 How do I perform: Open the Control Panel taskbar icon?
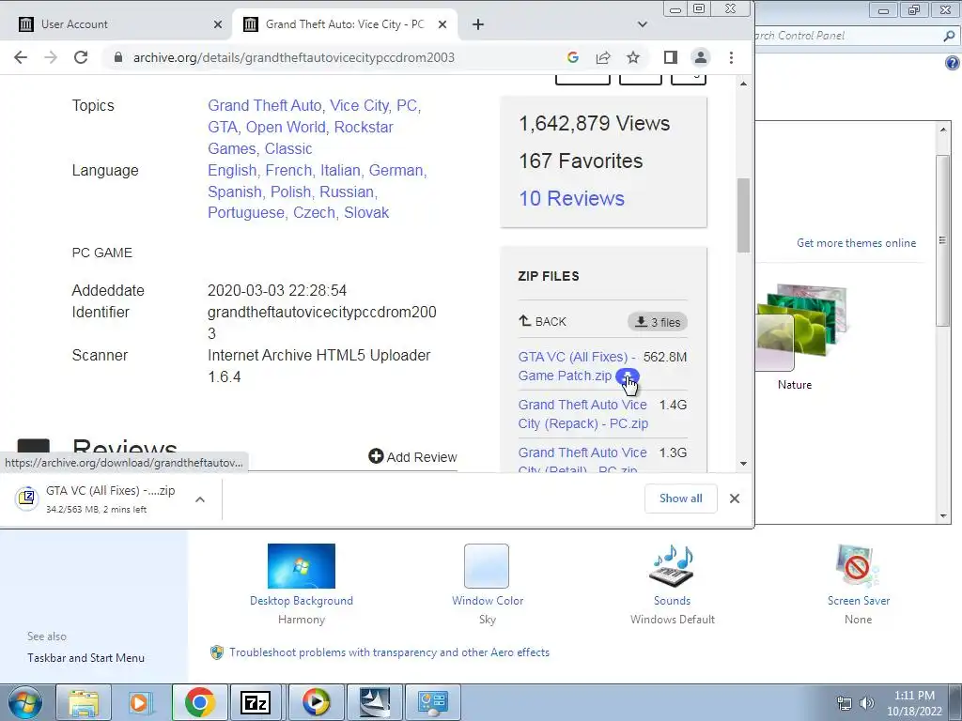tap(432, 702)
